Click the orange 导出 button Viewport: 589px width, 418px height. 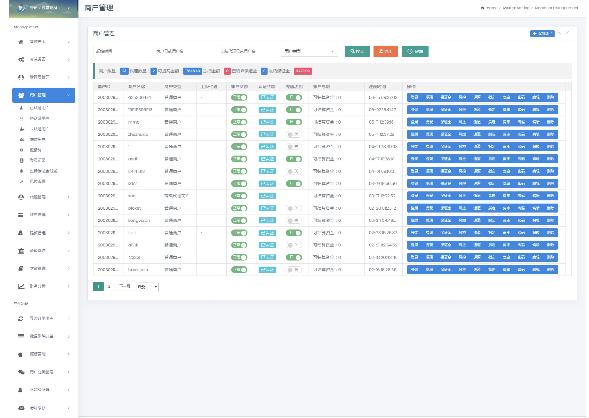pyautogui.click(x=386, y=51)
